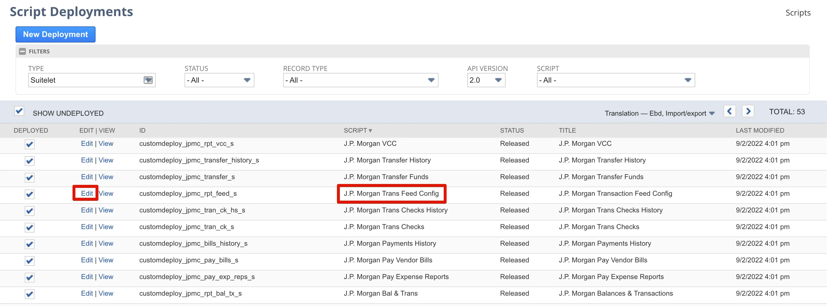Click the Status column header
This screenshot has height=306, width=827.
(x=512, y=130)
